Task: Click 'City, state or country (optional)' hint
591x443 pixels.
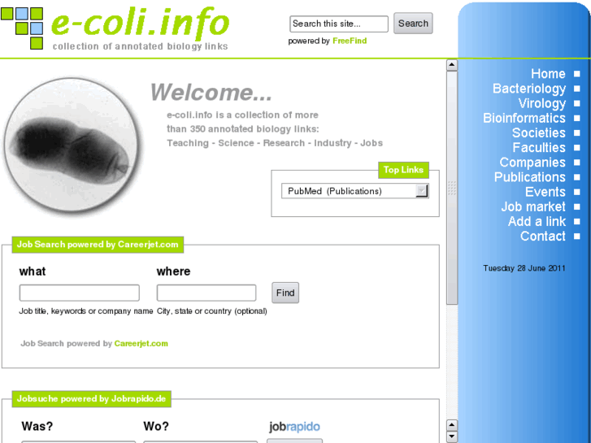Action: [x=212, y=311]
